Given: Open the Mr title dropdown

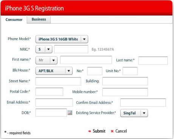Looking at the screenshot, I should click(47, 60).
